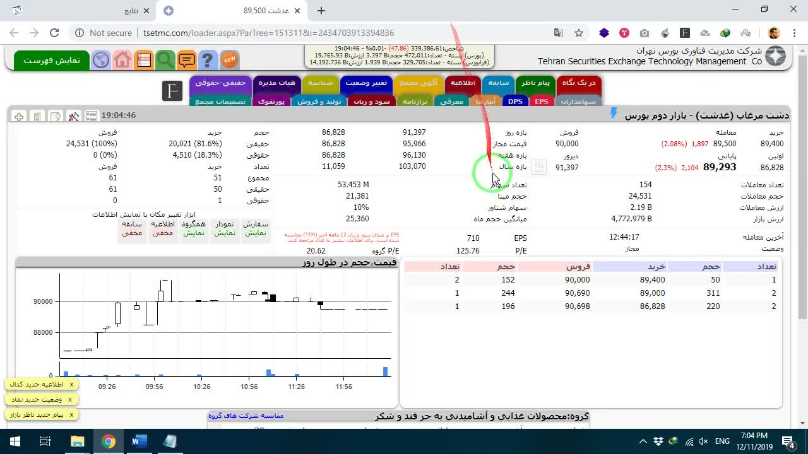
Task: Open the notification center in taskbar
Action: (788, 441)
